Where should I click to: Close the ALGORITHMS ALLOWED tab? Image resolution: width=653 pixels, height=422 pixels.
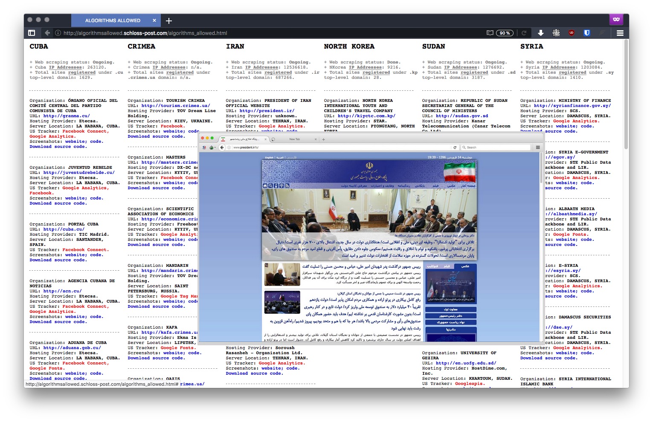click(x=154, y=20)
